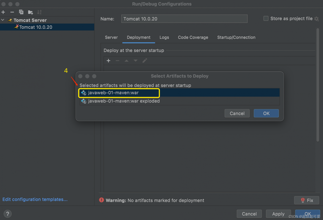Click move up arrow in Deployment toolbar

126,61
